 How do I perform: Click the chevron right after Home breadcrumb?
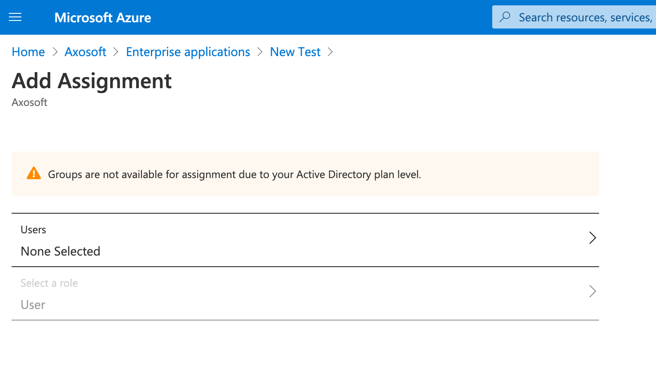[55, 52]
